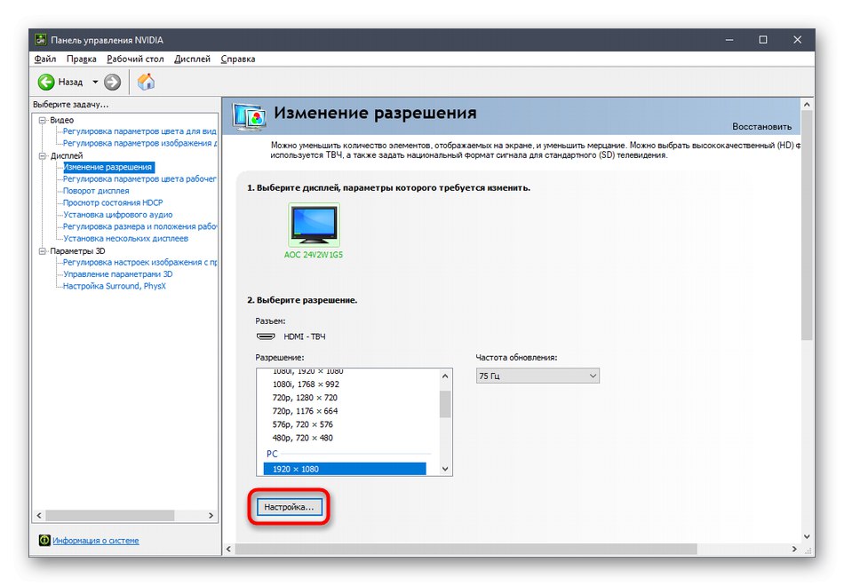Open Управление параметрами 3D task
Viewport: 844px width, 586px height.
(118, 274)
